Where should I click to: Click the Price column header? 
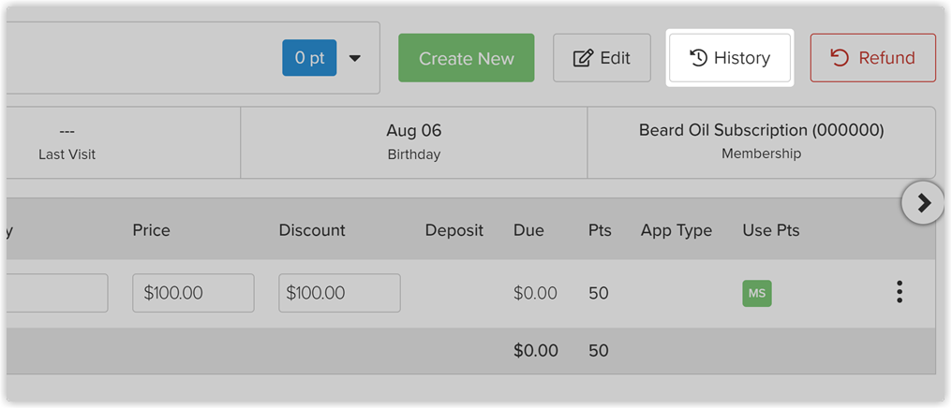coord(151,230)
